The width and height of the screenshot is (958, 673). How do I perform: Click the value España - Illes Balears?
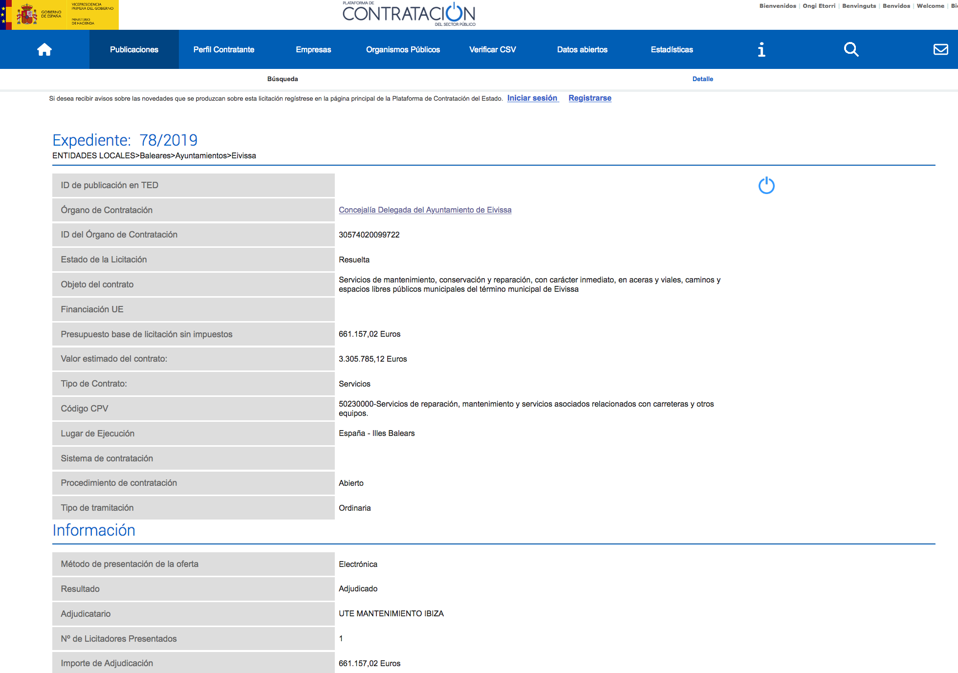pyautogui.click(x=376, y=433)
